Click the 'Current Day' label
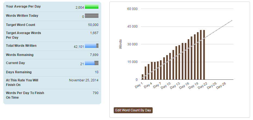 (x=15, y=63)
